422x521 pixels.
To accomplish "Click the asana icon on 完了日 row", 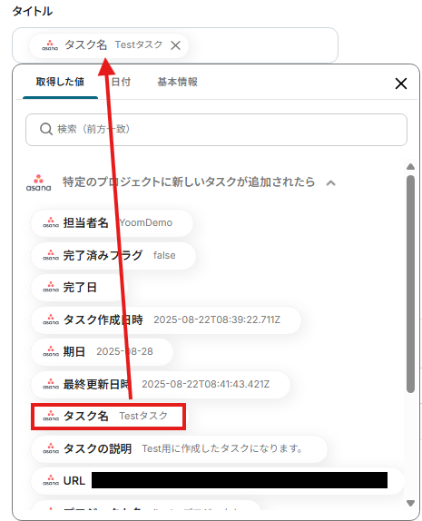I will point(51,288).
